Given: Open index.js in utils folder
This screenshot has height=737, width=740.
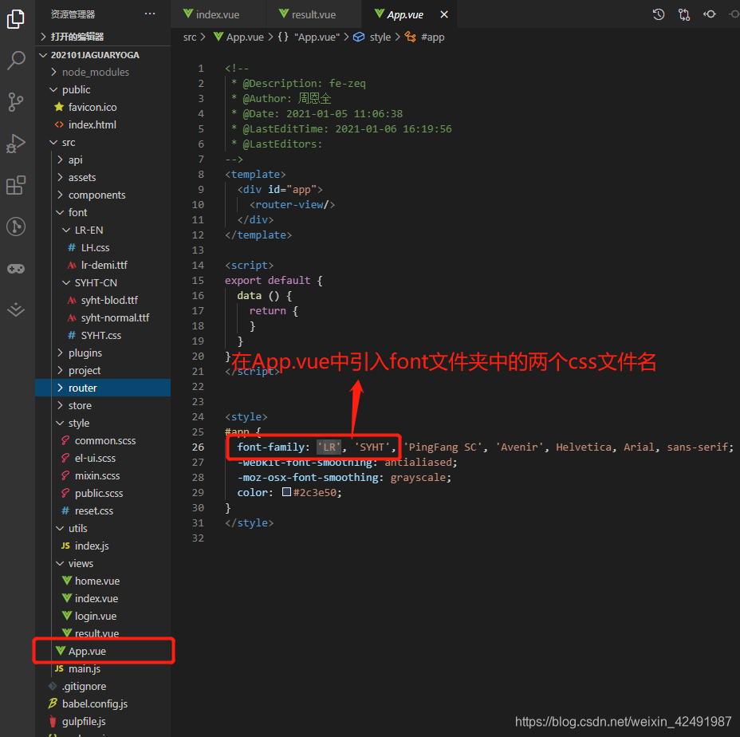Looking at the screenshot, I should [102, 546].
